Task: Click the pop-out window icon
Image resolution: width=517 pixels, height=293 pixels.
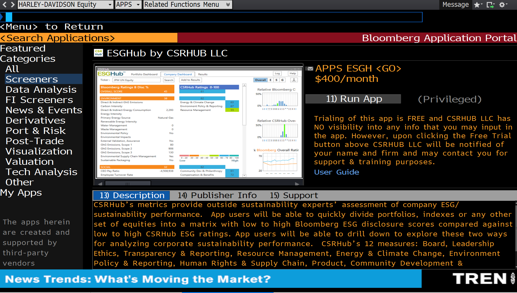Action: point(490,5)
